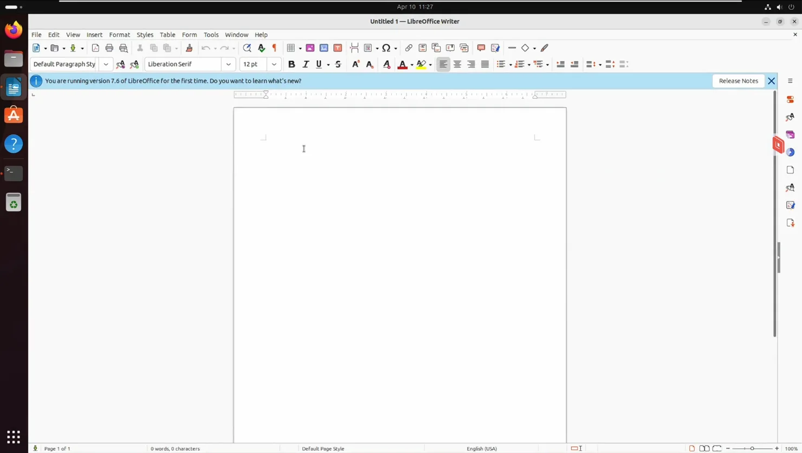Expand the paragraph style dropdown
802x453 pixels.
point(106,64)
